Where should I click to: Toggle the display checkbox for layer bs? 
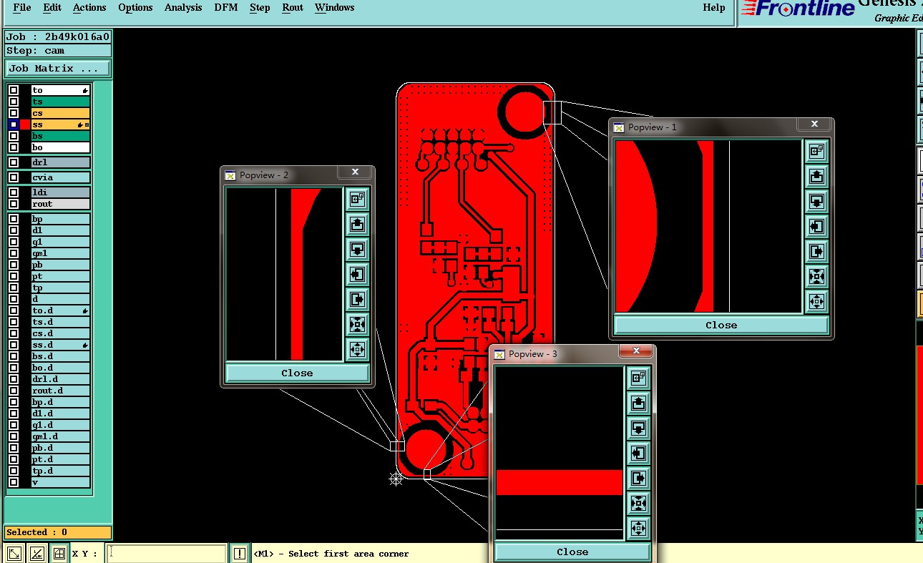14,136
